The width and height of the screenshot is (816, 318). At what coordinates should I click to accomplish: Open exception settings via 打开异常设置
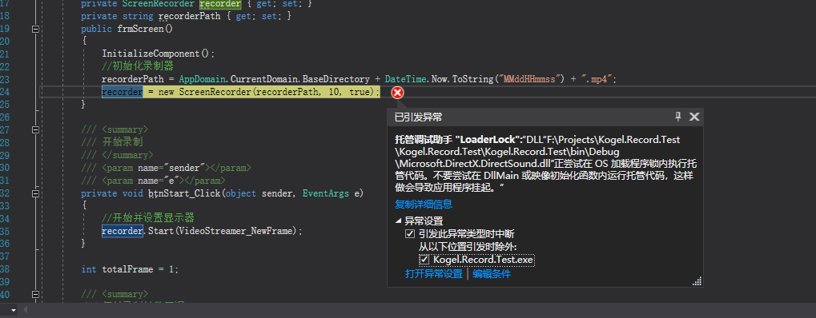433,274
